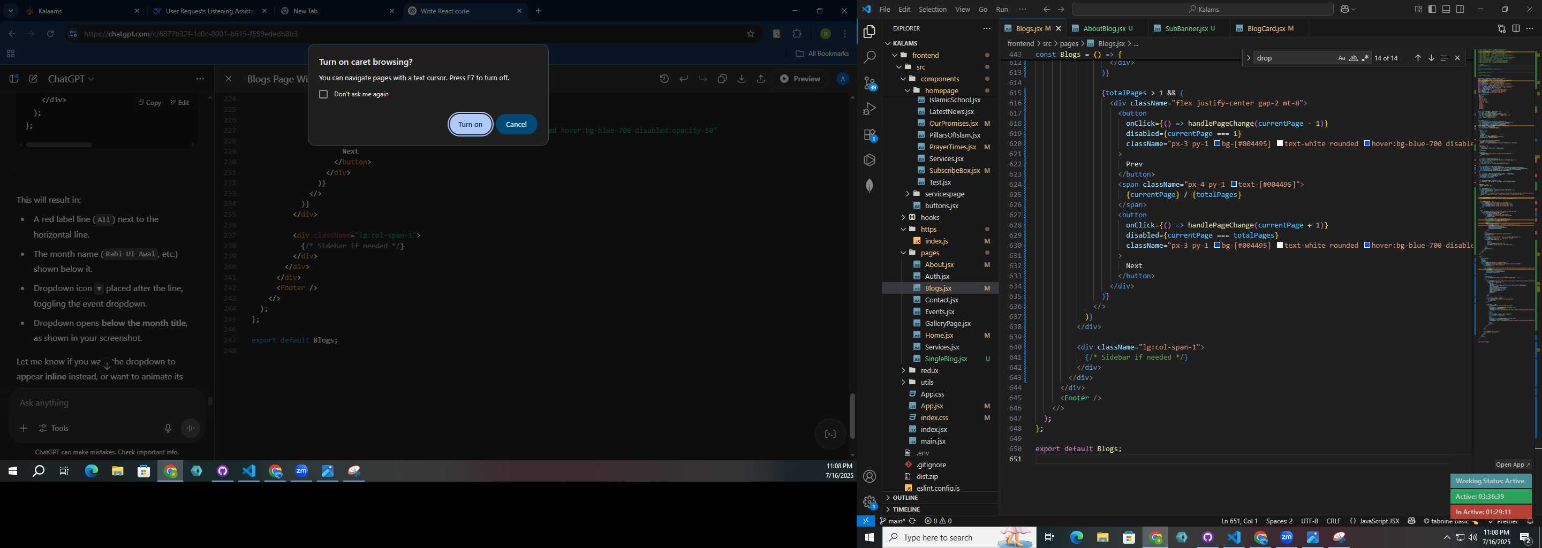Open Run and Debug view in activity bar
Screen dimensions: 1542x548
[x=869, y=109]
